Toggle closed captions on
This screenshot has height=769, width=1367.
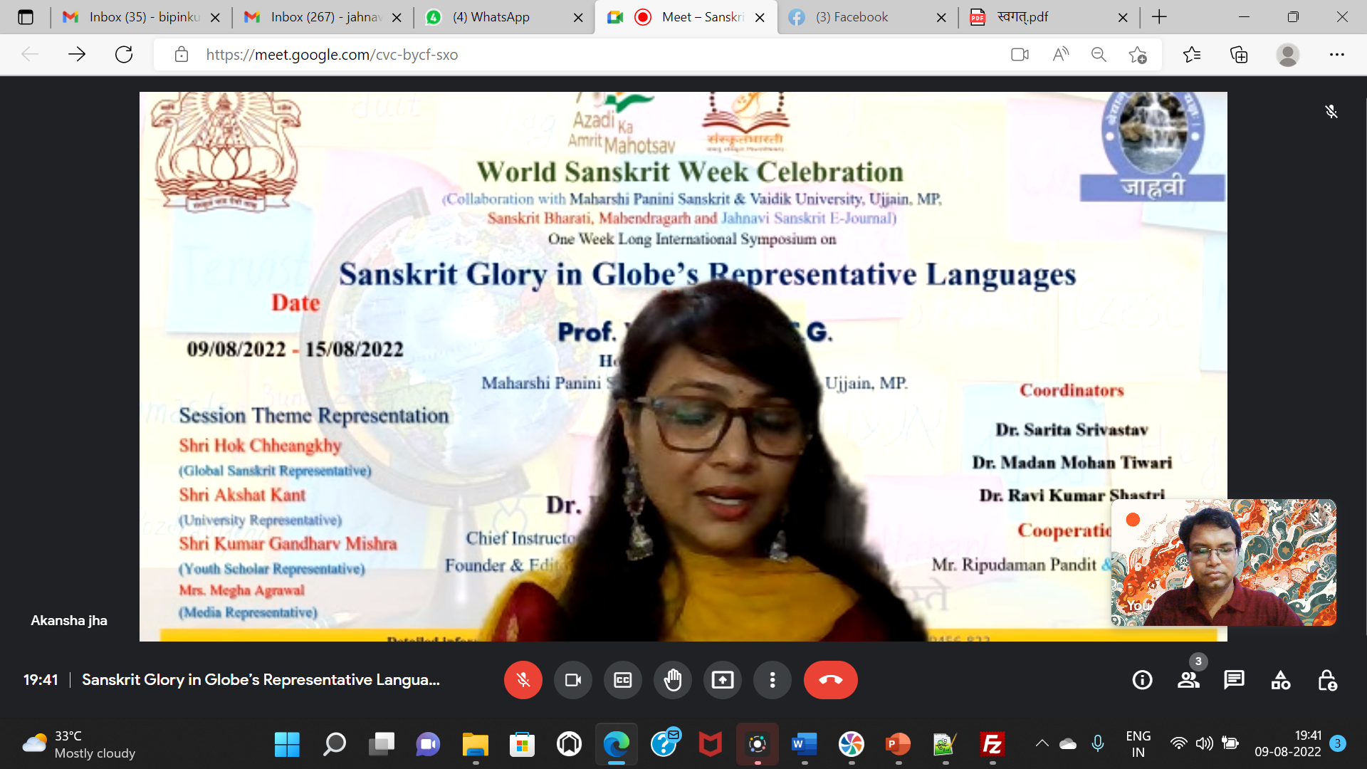(x=622, y=680)
